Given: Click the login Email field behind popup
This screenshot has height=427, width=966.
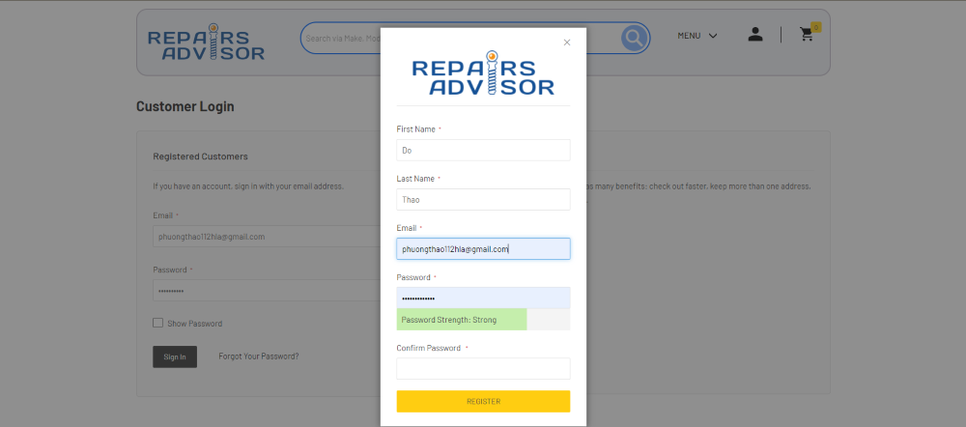Looking at the screenshot, I should tap(267, 237).
